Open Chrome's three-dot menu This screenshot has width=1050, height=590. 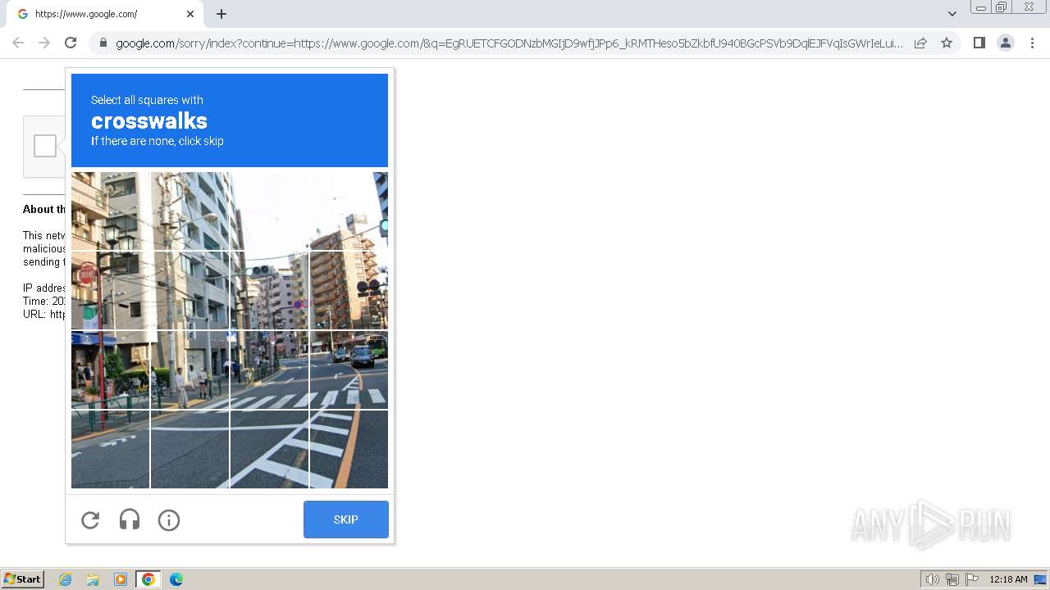(x=1033, y=43)
